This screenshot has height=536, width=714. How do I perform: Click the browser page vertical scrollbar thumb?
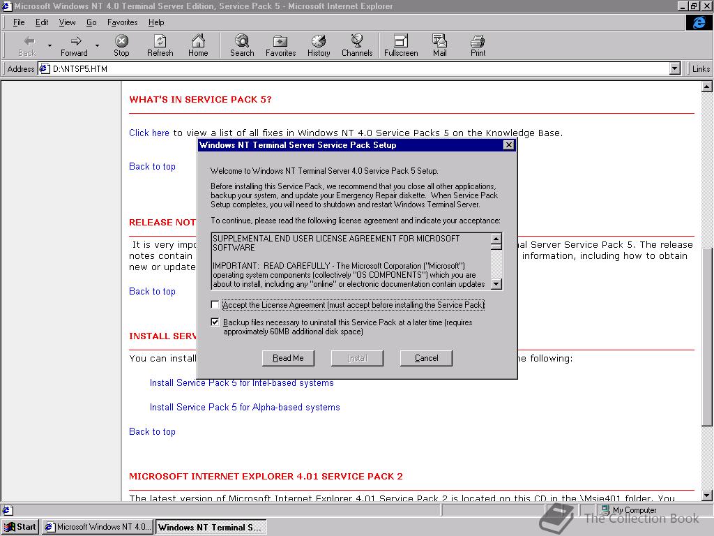point(707,337)
